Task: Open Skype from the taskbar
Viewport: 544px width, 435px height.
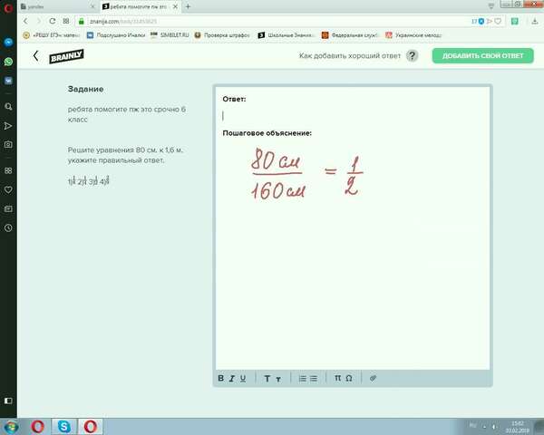Action: (x=63, y=426)
